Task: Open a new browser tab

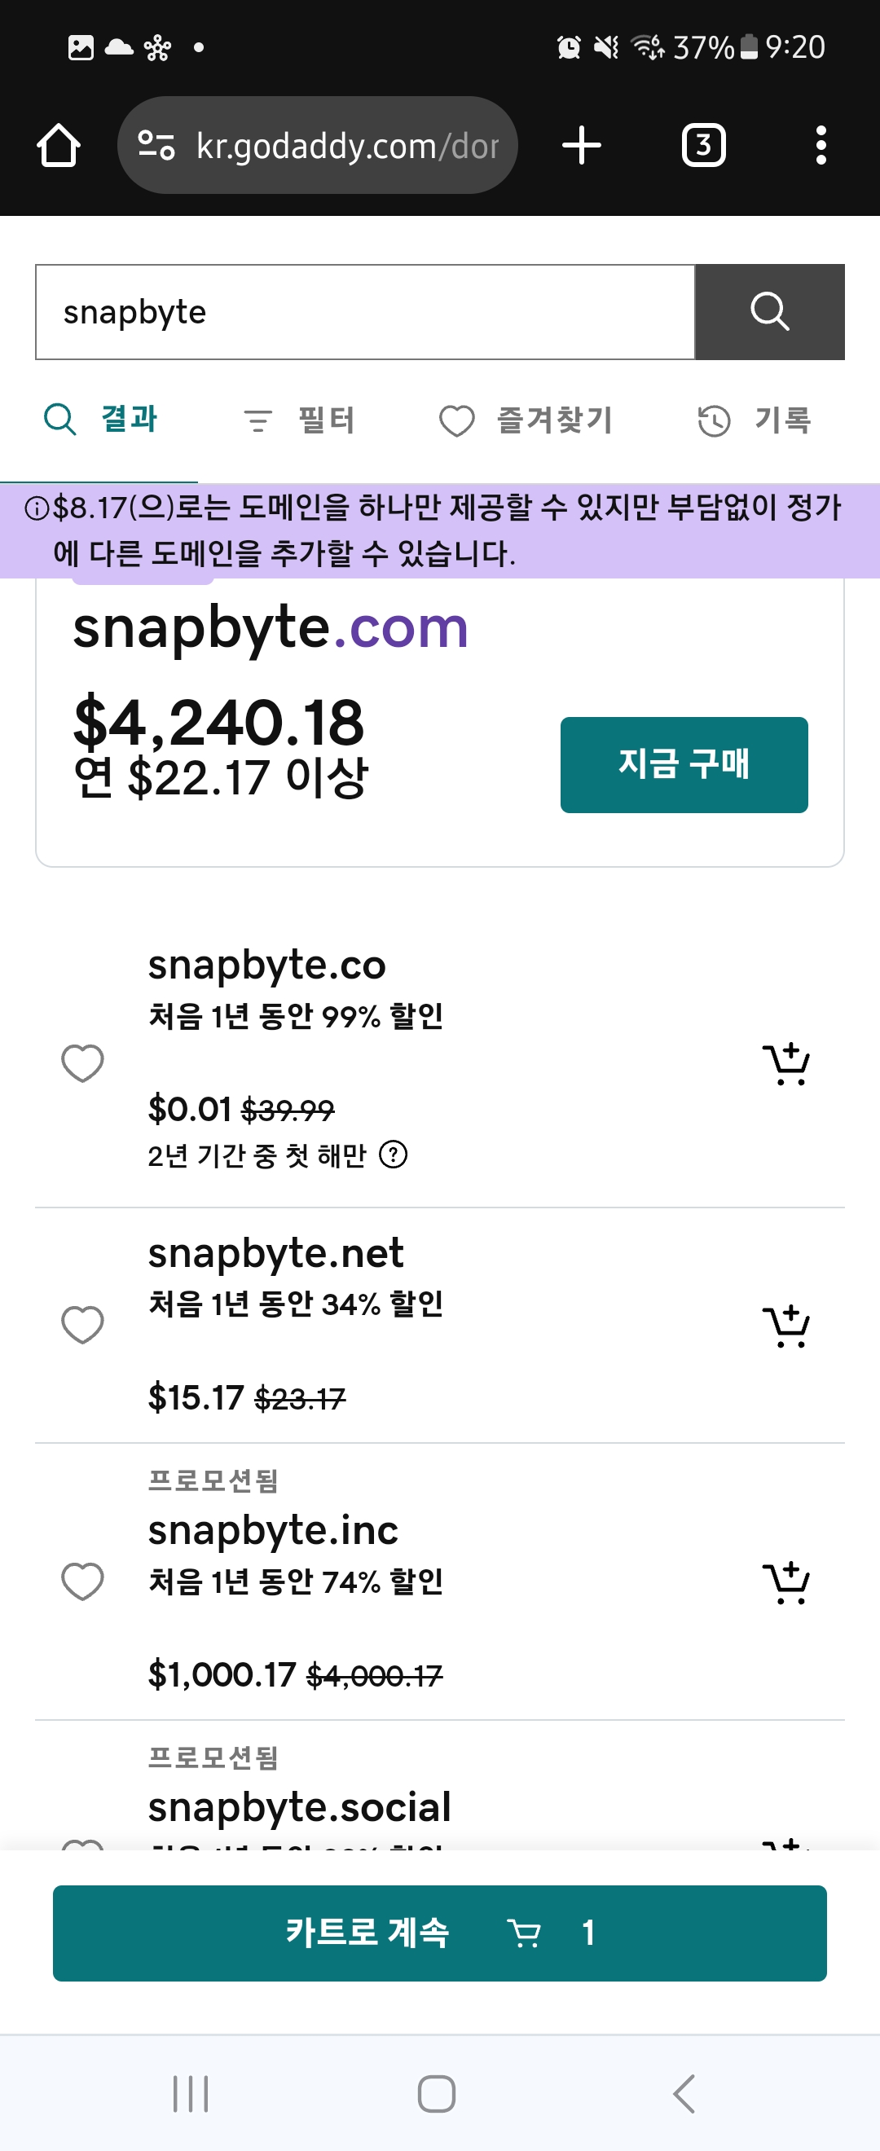Action: (x=581, y=146)
